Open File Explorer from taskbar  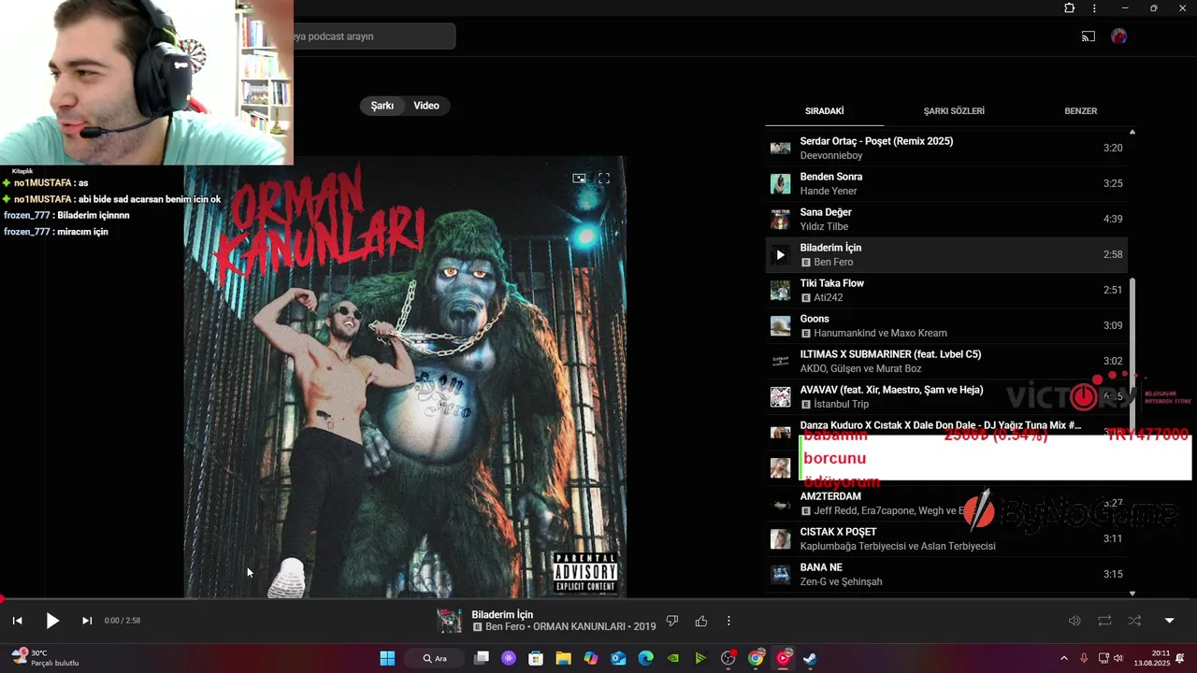(x=563, y=658)
